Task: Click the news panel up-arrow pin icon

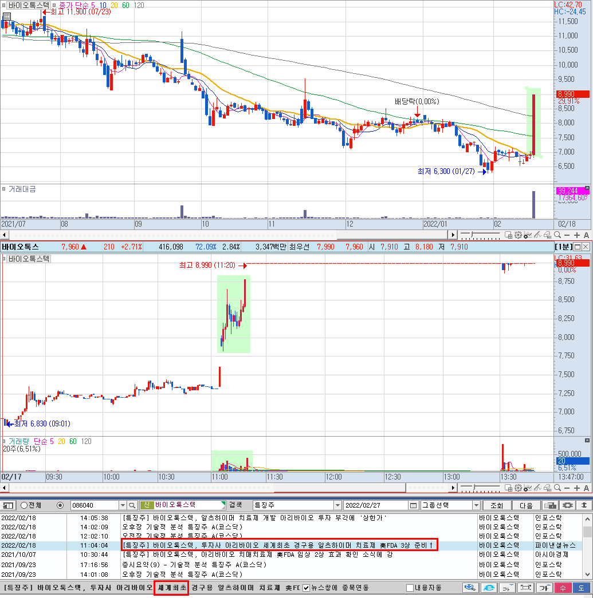Action: [x=584, y=505]
